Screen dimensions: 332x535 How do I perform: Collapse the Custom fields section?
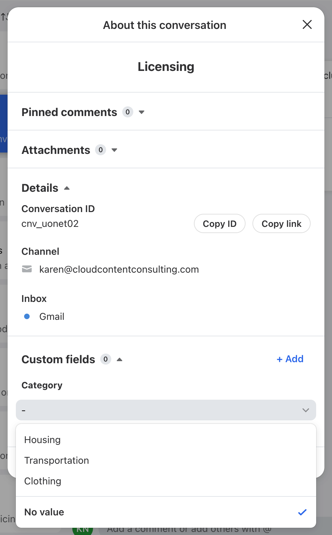tap(120, 359)
